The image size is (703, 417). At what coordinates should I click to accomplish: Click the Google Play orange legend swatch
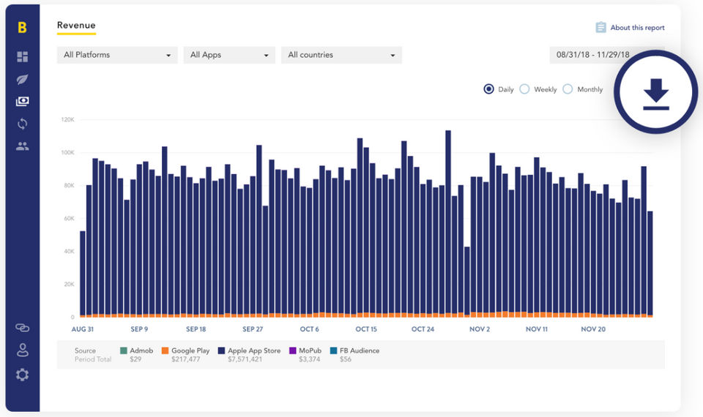point(165,350)
